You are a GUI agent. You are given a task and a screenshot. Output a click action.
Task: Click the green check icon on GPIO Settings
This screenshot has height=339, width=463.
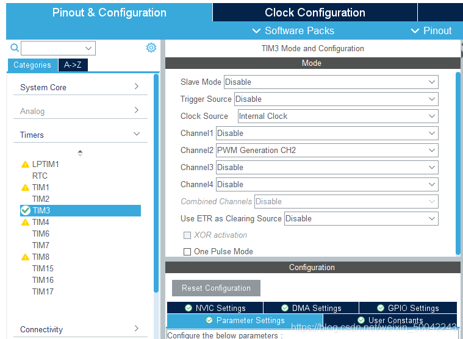pos(381,308)
